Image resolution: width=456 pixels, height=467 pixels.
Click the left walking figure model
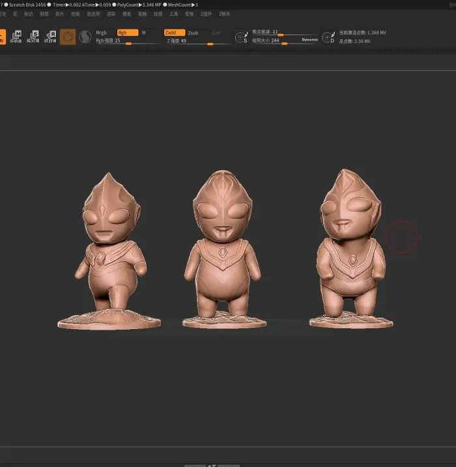pos(109,251)
